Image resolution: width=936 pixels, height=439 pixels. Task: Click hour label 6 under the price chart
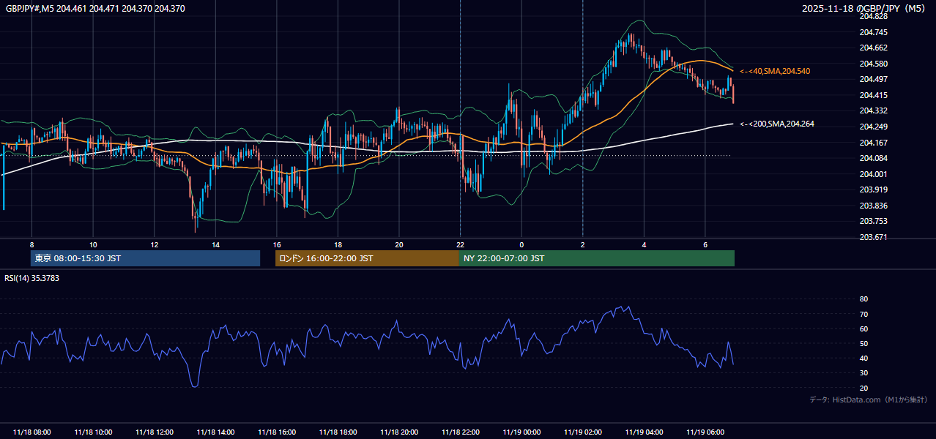pyautogui.click(x=705, y=244)
